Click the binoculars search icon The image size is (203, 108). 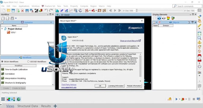coord(27,11)
